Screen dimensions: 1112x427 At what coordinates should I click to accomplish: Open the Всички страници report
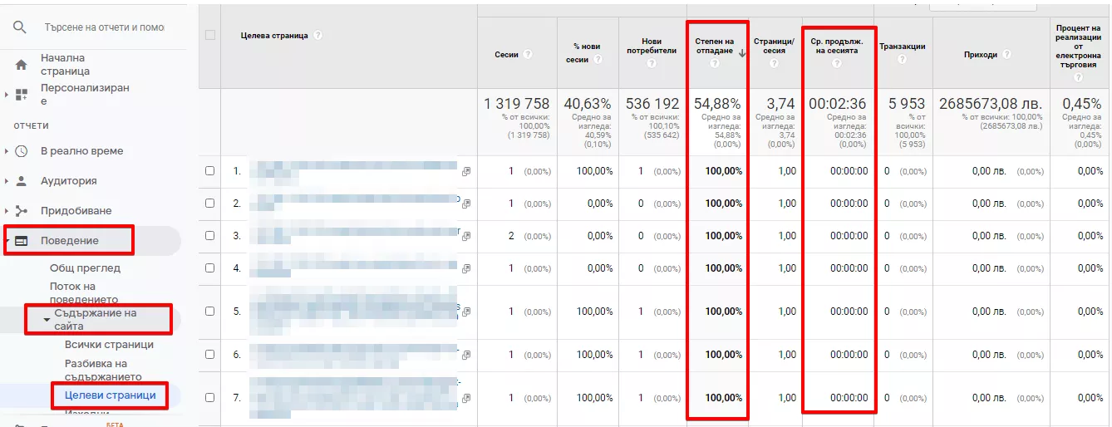[109, 345]
